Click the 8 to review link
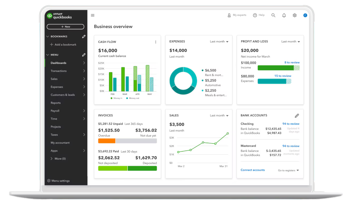The height and width of the screenshot is (205, 352). [292, 63]
